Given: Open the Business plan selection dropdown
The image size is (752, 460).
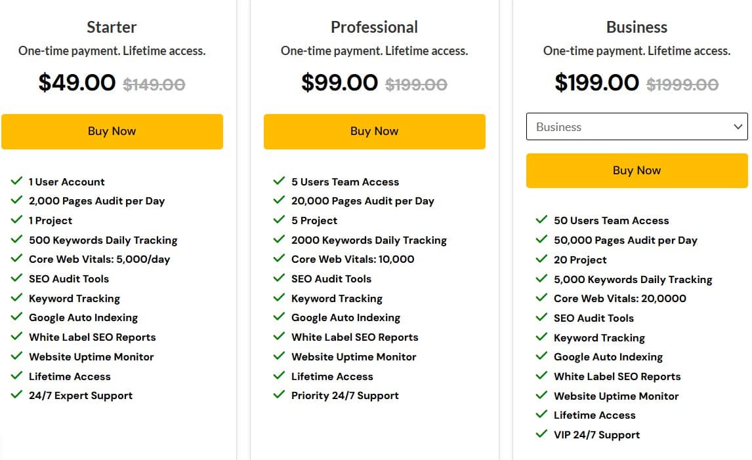Looking at the screenshot, I should tap(637, 126).
